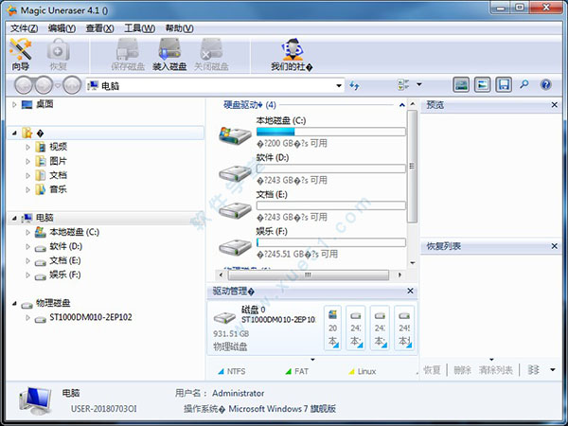
Task: Refresh the location with the blue arrows icon
Action: [x=354, y=86]
